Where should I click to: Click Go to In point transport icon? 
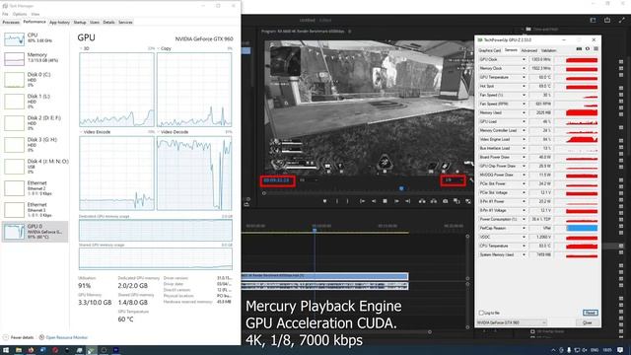(x=362, y=201)
